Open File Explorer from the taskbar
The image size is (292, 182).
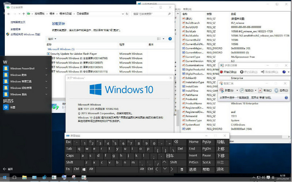tap(24, 177)
